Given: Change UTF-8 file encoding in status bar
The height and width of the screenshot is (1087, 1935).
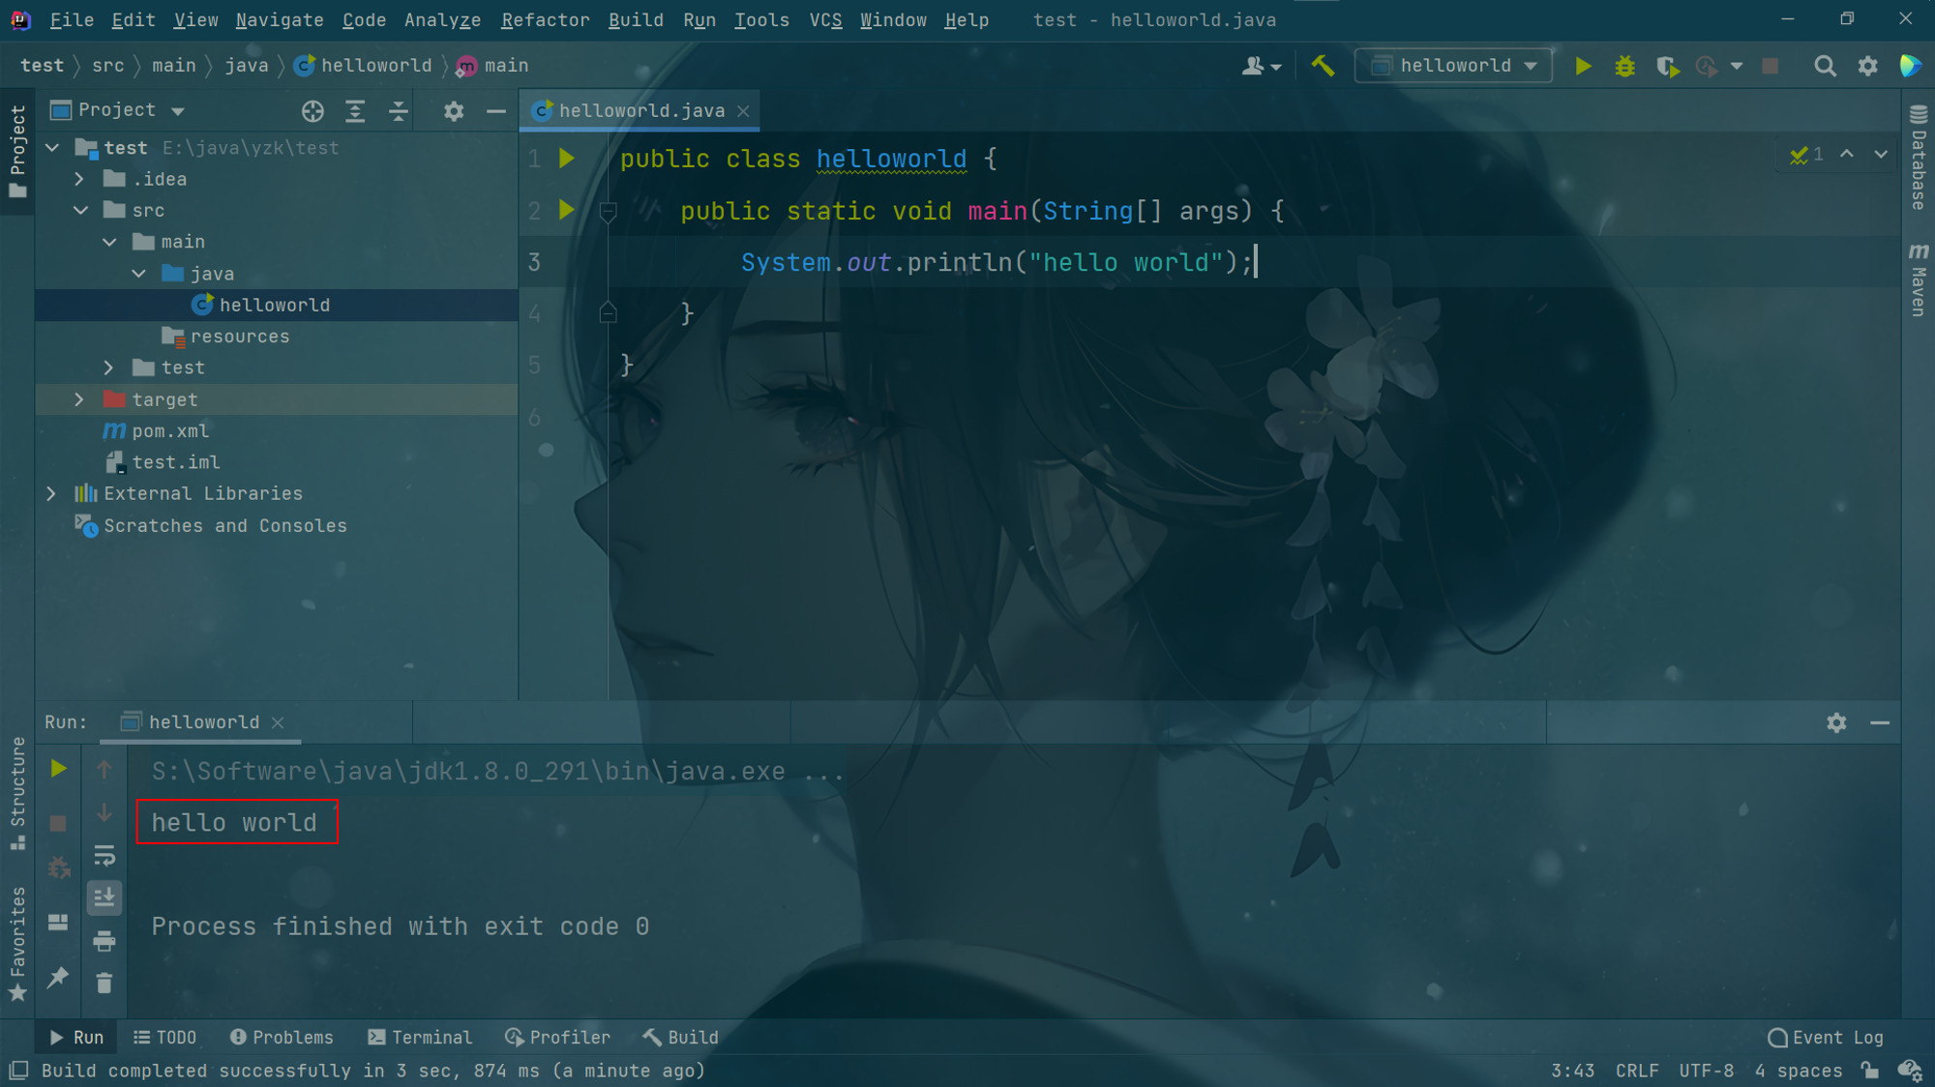Looking at the screenshot, I should click(1707, 1071).
